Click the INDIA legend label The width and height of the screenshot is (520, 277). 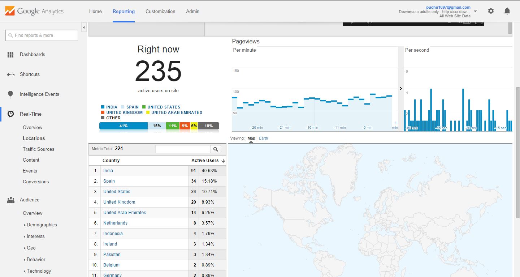[112, 107]
